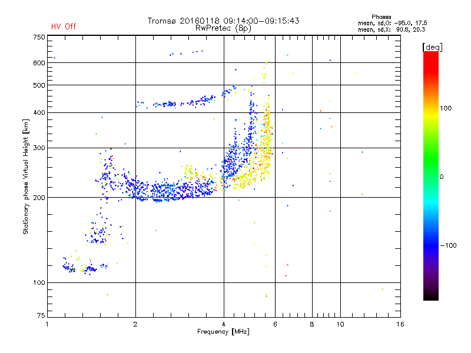Click the 6 label on the frequency axis
This screenshot has height=353, width=471.
(x=275, y=324)
